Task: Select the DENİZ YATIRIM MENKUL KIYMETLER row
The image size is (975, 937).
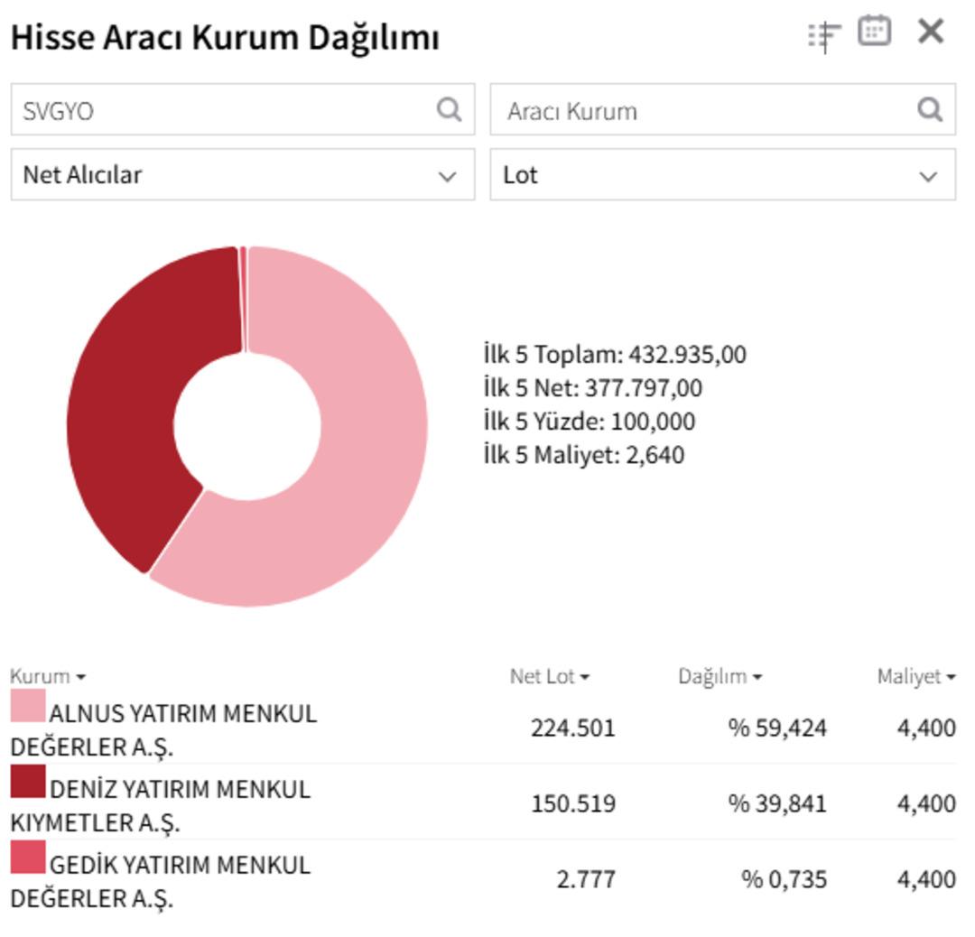Action: point(361,800)
